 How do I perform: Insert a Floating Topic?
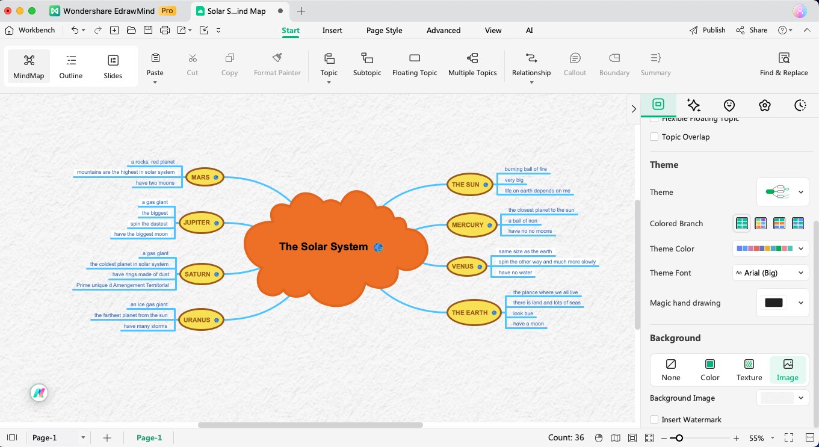click(415, 65)
